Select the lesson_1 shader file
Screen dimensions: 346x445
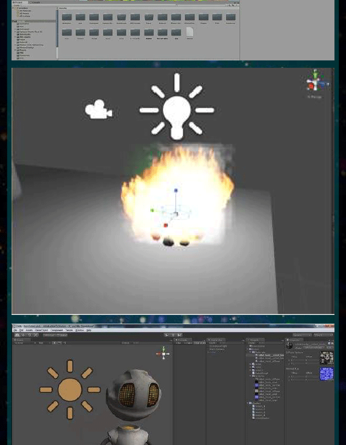pos(259,406)
